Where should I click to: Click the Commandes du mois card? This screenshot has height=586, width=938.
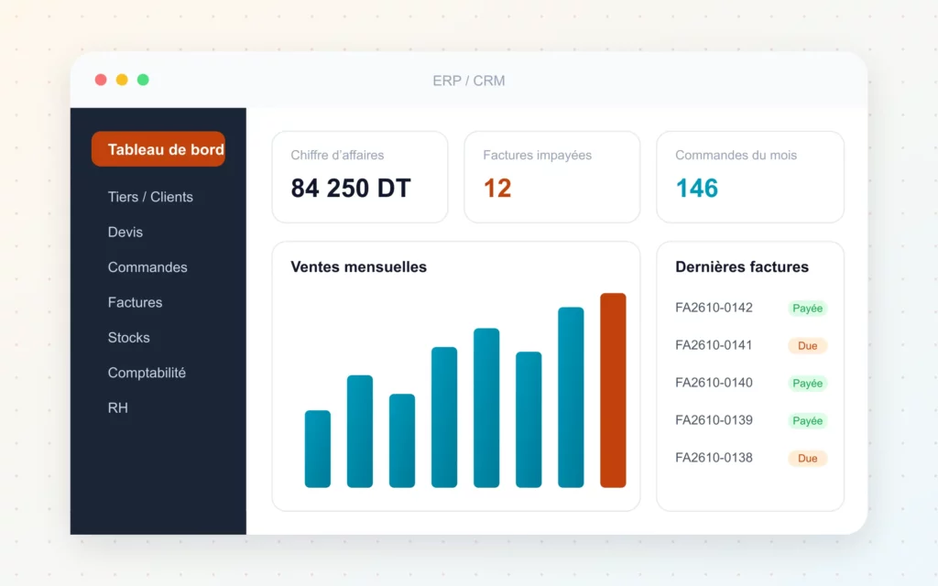click(749, 177)
